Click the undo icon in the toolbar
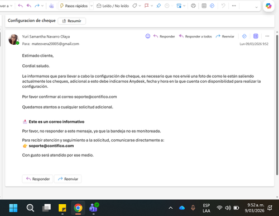Screen dimensions: 279x216 [223, 6]
